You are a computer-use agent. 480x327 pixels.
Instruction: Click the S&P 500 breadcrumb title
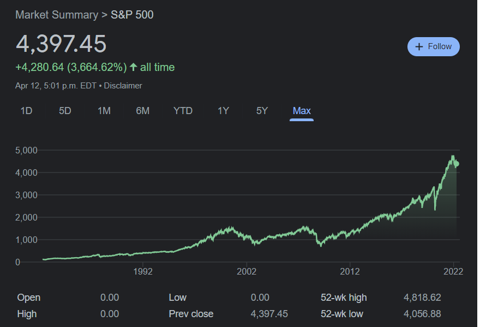click(132, 15)
